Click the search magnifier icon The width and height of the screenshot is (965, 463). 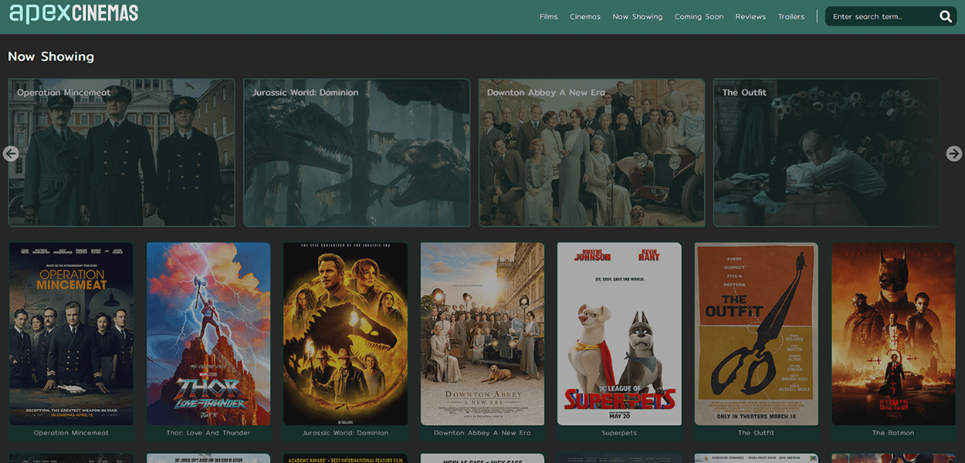point(946,16)
